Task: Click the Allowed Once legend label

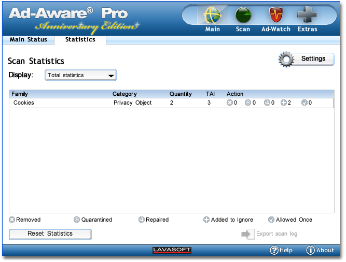Action: [x=294, y=220]
